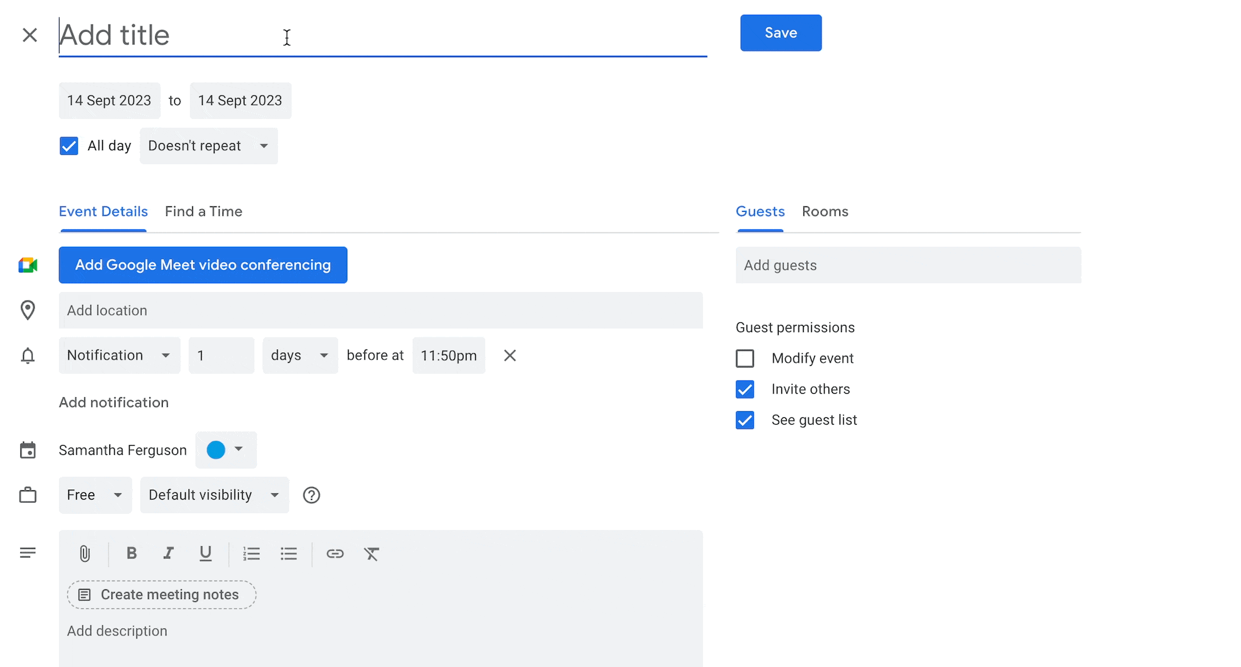
Task: Switch to the Find a Time tab
Action: [x=204, y=211]
